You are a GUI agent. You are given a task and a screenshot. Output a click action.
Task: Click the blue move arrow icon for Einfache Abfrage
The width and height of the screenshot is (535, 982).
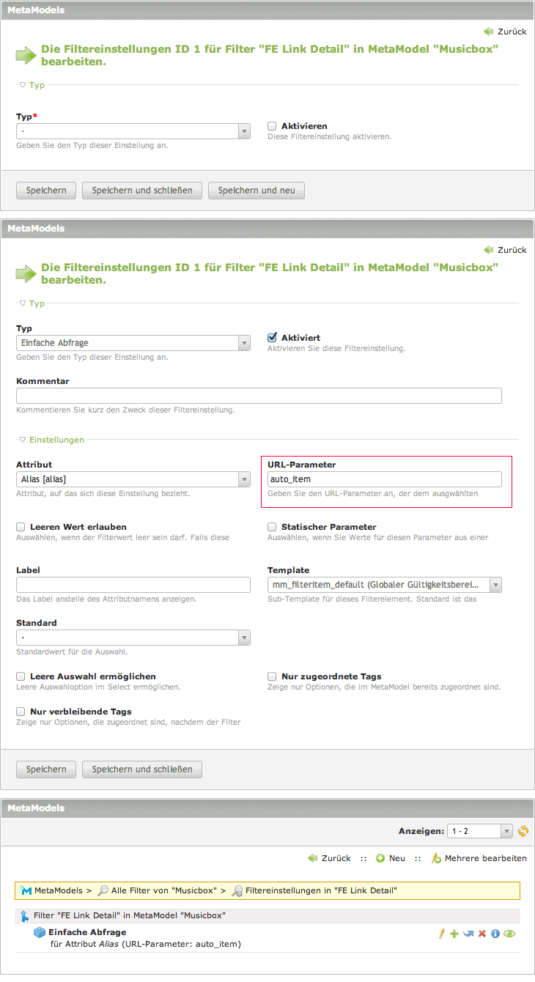[x=468, y=934]
